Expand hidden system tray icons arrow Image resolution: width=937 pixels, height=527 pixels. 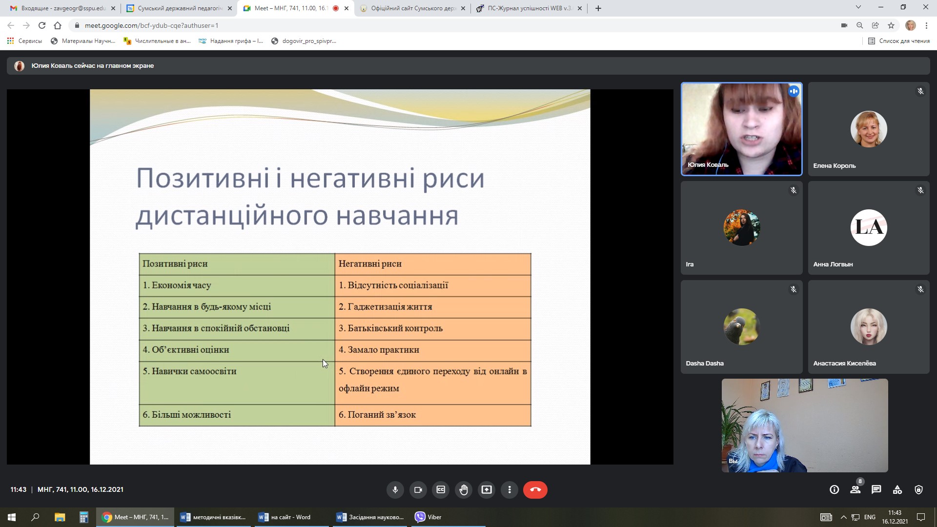[x=843, y=517]
